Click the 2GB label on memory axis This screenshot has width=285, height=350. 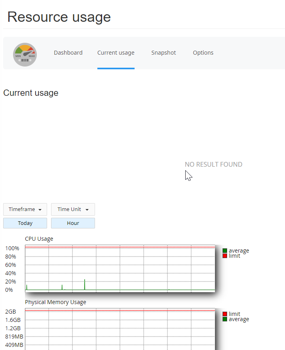tap(11, 312)
